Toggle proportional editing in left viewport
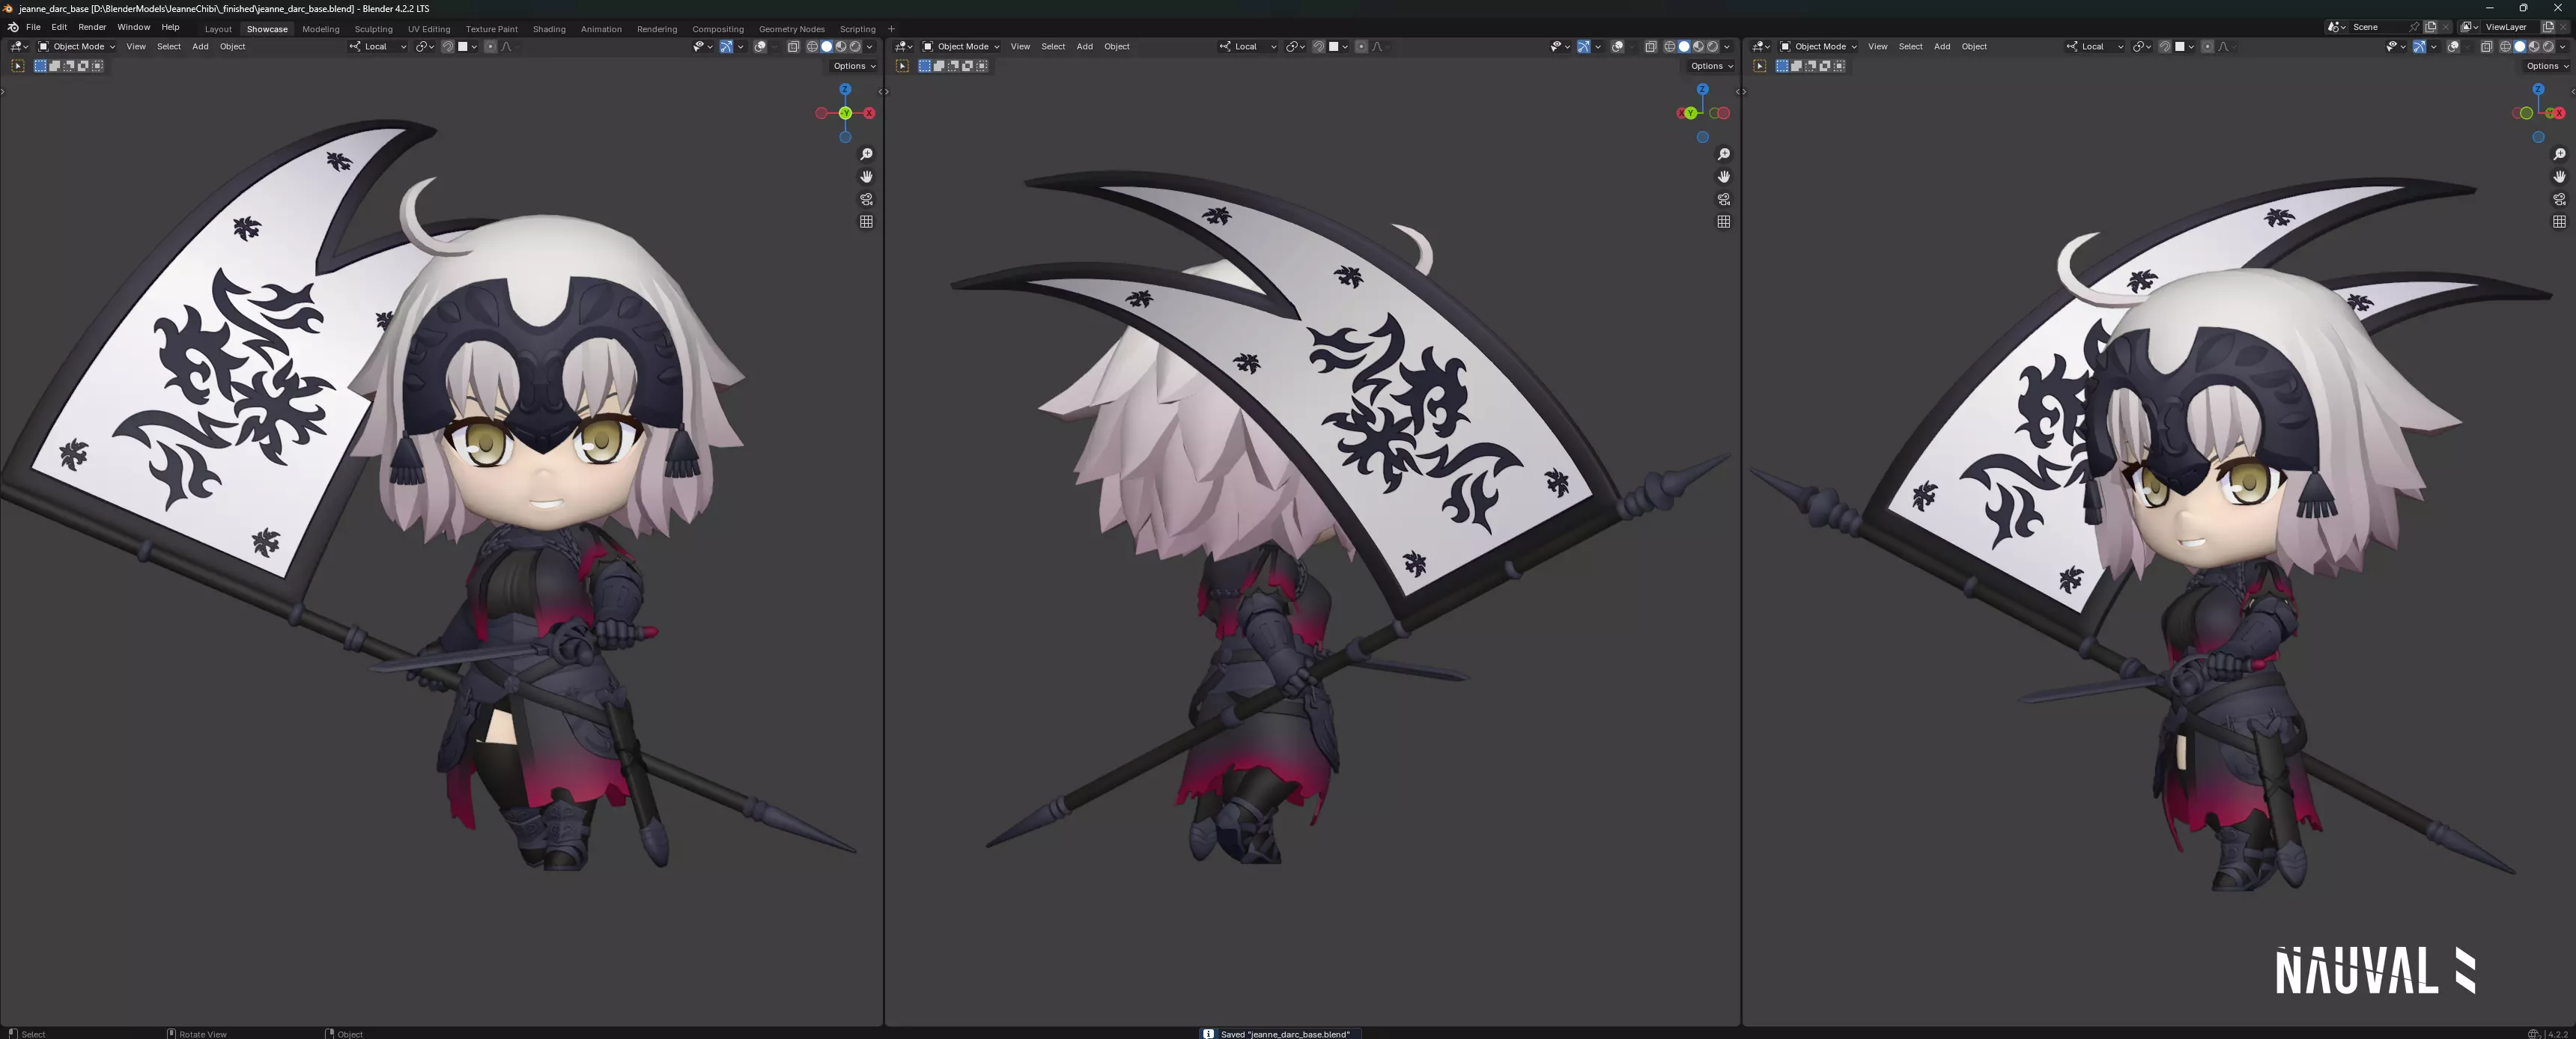The image size is (2576, 1039). coord(490,47)
